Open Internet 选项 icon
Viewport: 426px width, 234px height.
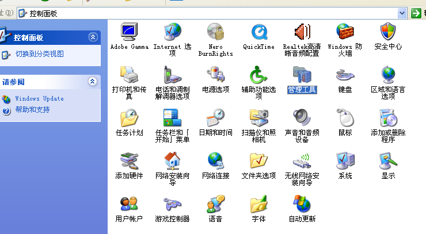tap(172, 32)
